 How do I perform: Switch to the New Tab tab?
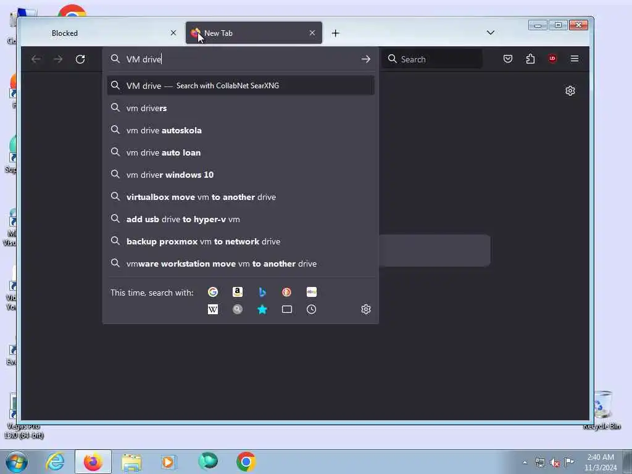click(254, 33)
